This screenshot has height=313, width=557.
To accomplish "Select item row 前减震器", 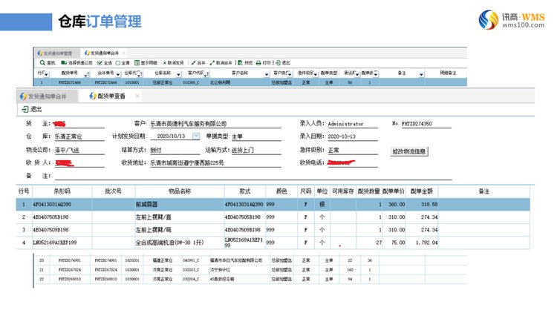I will pos(273,205).
